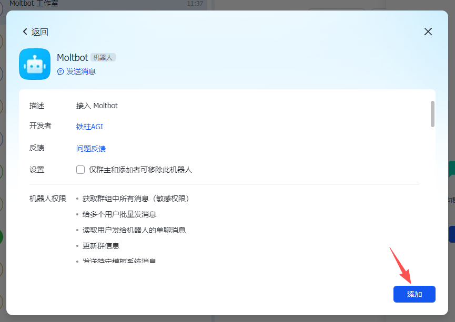The width and height of the screenshot is (455, 322).
Task: Click the vertical scrollbar in details panel
Action: 432,114
